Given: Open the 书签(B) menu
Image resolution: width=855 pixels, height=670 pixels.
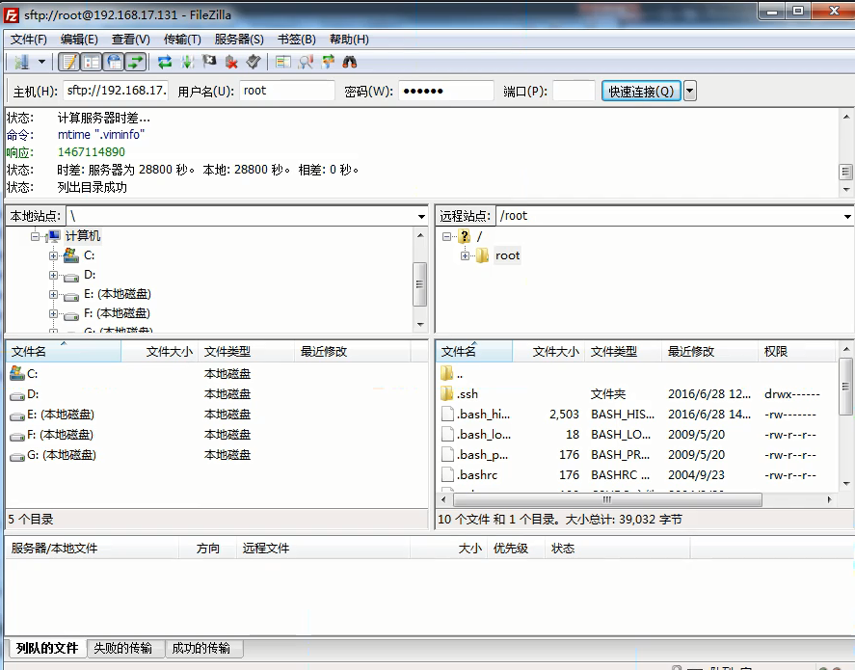Looking at the screenshot, I should coord(297,40).
